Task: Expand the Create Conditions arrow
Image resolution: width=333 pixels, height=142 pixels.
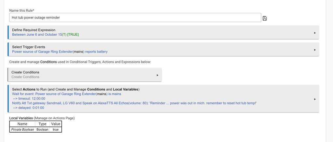Action: (x=157, y=75)
